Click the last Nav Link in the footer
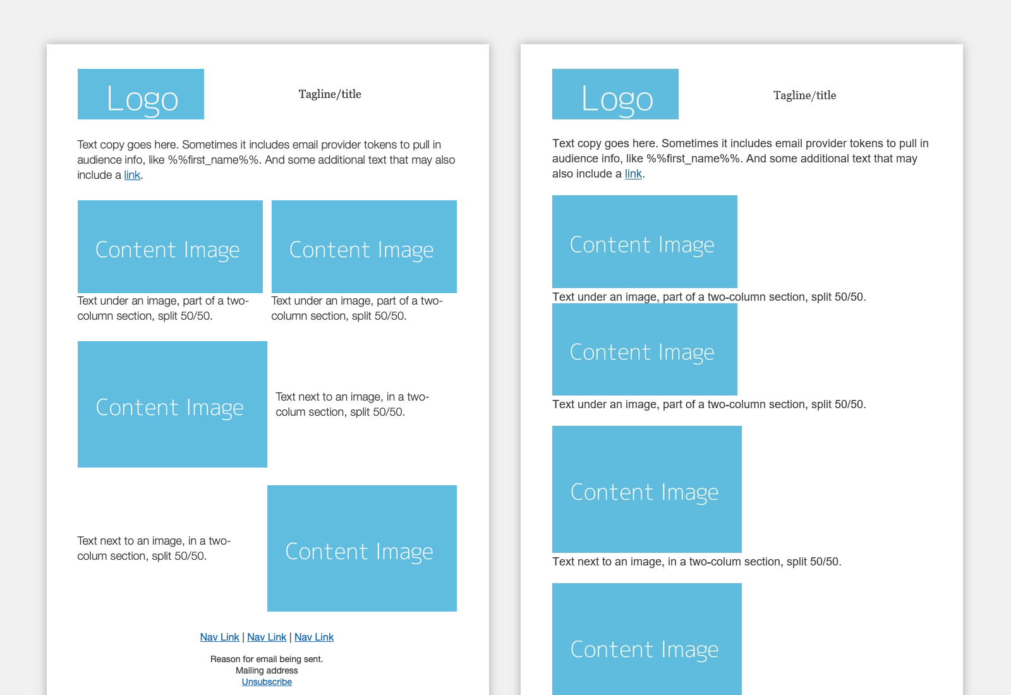 (x=313, y=637)
